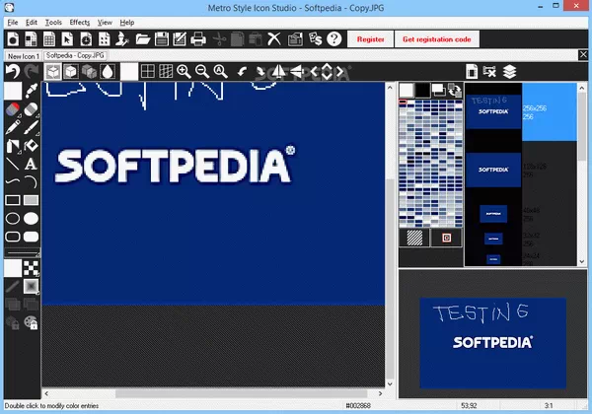The height and width of the screenshot is (414, 592).
Task: Select the filled rounded rectangle tool
Action: pos(31,237)
